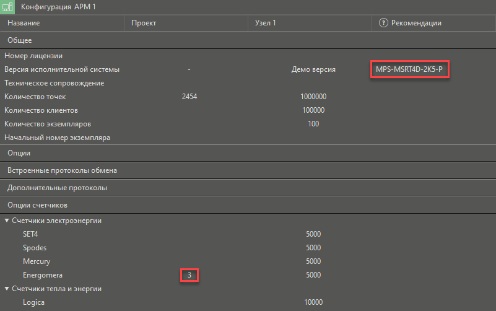Image resolution: width=496 pixels, height=311 pixels.
Task: Click the Проект column header
Action: (144, 23)
